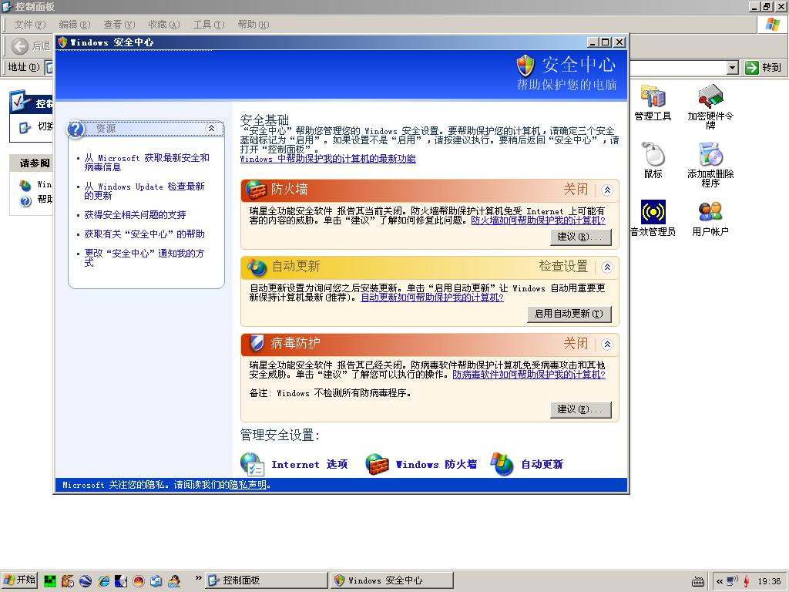Launch the QQ penguin quick launch icon
The image size is (789, 592).
[174, 581]
